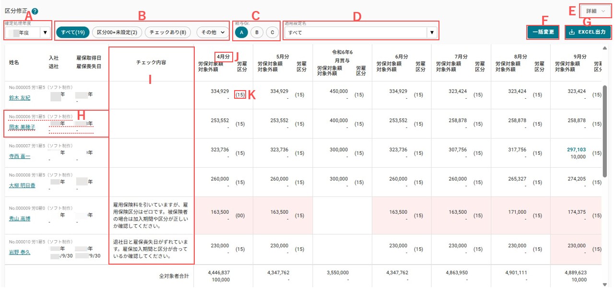The image size is (616, 290).
Task: Expand the 詳細 dropdown
Action: [595, 11]
